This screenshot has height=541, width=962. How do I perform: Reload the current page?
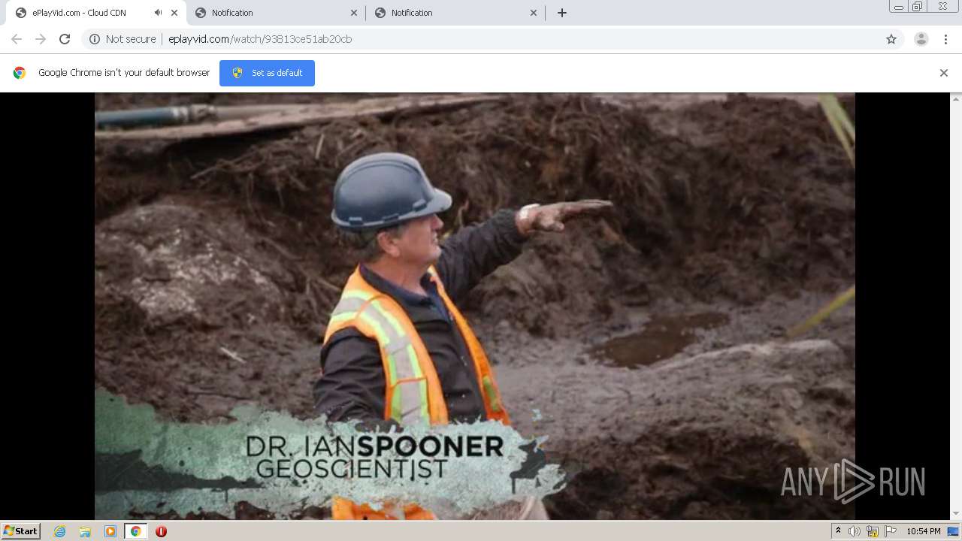(65, 39)
